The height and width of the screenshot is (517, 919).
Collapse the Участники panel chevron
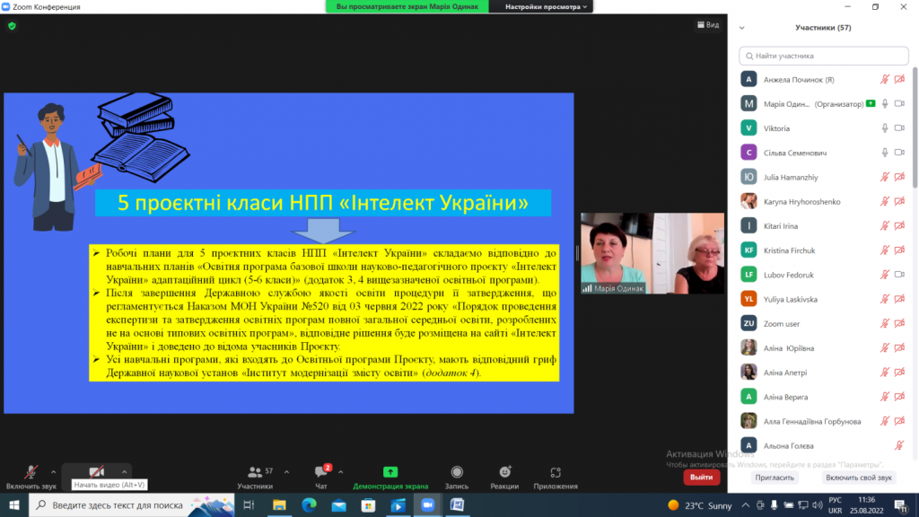coord(742,28)
